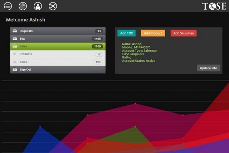
Task: Select the 02 Sales sub-item
Action: coord(58,62)
